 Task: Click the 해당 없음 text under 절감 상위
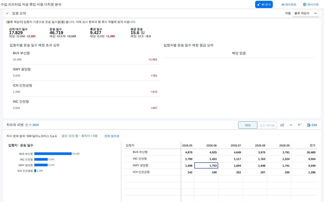(x=239, y=53)
